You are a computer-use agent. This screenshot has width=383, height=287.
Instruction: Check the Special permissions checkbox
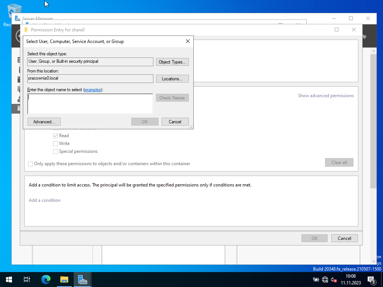coord(56,151)
